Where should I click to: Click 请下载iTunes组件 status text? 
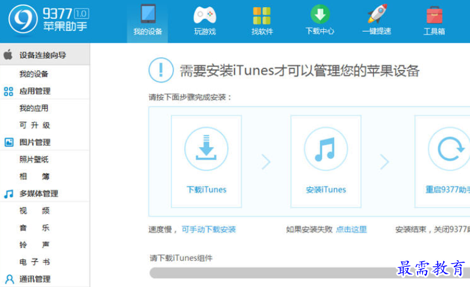coord(181,258)
